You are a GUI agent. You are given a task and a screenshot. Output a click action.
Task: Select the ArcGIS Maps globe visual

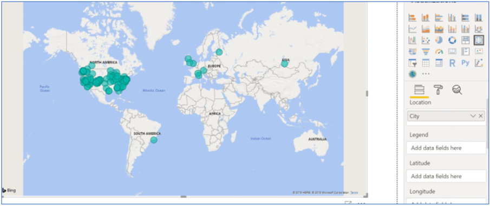(413, 74)
